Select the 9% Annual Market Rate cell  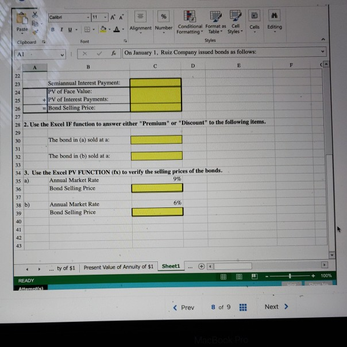click(157, 179)
